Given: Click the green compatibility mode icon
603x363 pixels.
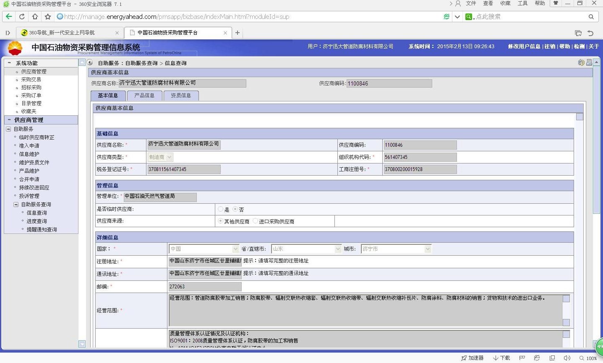Looking at the screenshot, I should click(446, 17).
